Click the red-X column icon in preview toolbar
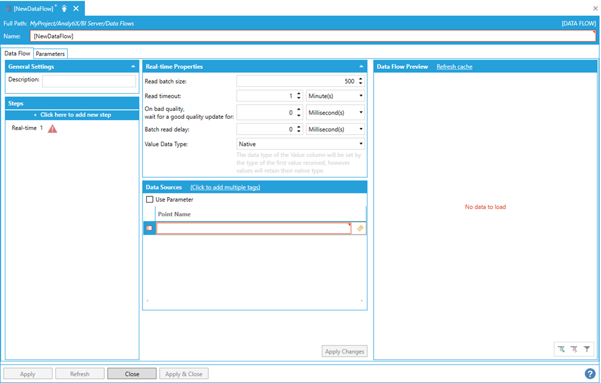The width and height of the screenshot is (601, 383). coord(574,349)
